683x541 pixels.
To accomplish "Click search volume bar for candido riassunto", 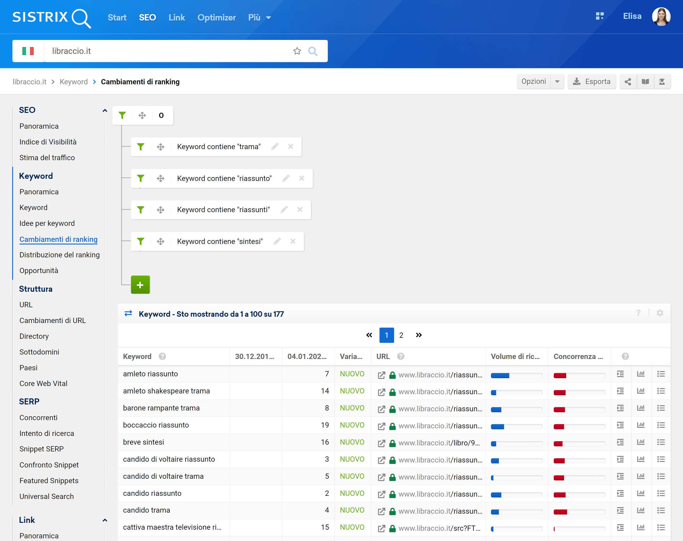I will (517, 495).
